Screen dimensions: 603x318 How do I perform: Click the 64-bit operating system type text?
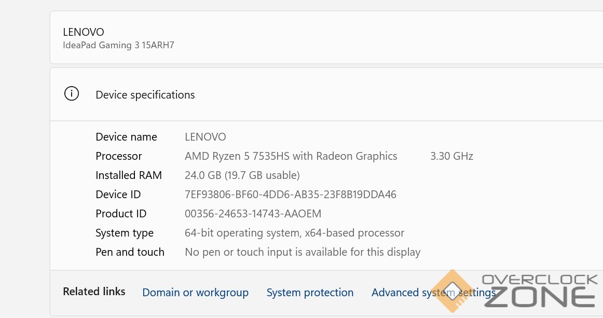pyautogui.click(x=294, y=233)
